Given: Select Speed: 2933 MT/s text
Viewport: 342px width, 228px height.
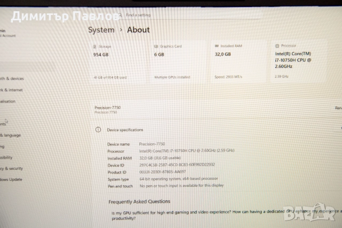Looking at the screenshot, I should click(228, 77).
